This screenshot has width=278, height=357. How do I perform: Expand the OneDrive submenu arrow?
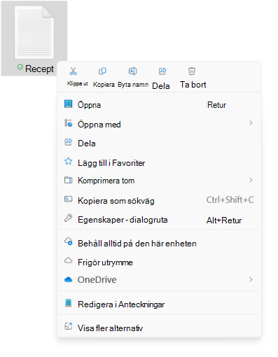click(251, 279)
